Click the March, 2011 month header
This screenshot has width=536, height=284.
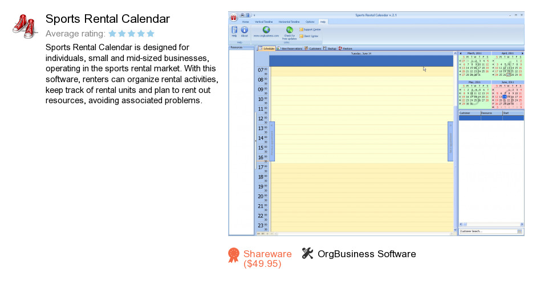[474, 53]
